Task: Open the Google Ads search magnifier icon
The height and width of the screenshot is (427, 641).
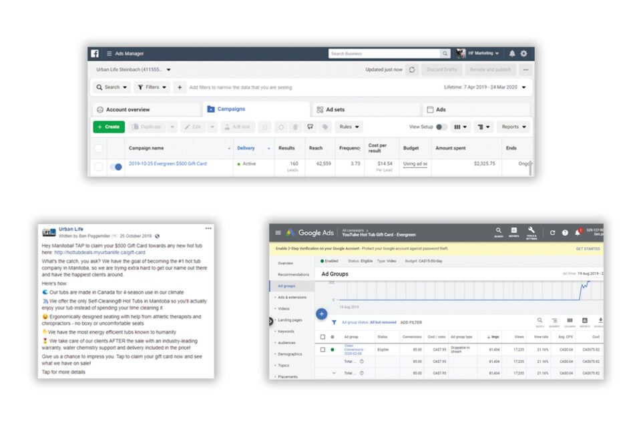Action: (499, 232)
